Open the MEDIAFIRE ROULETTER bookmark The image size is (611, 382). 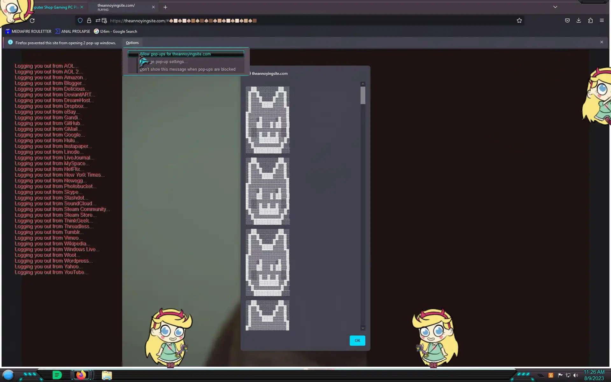[x=28, y=32]
